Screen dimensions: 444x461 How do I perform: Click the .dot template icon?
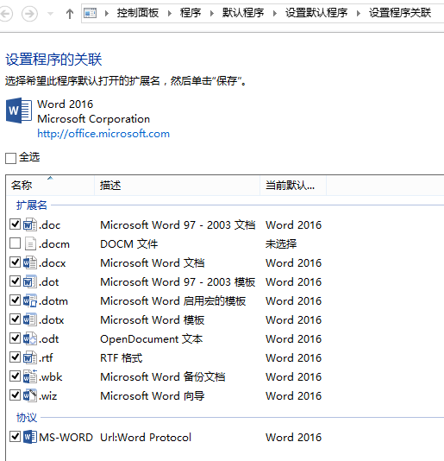point(30,281)
